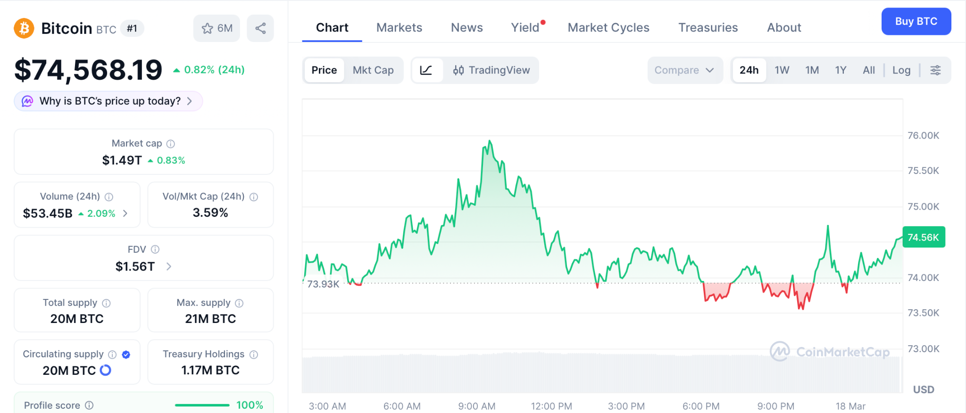Click the Profile score progress bar
This screenshot has width=966, height=413.
(202, 405)
